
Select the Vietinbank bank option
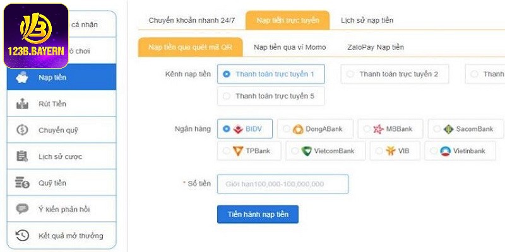pyautogui.click(x=433, y=151)
